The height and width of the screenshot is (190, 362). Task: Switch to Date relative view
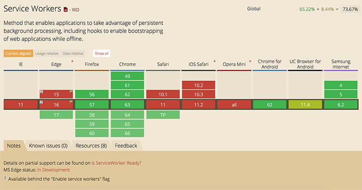73,53
